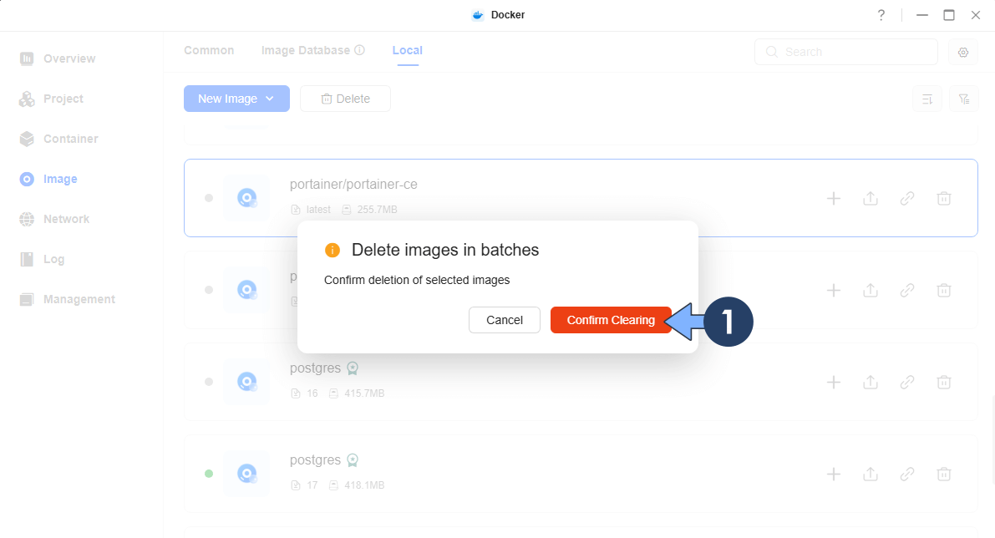
Task: Click latest tag of portainer-ce
Action: (318, 210)
